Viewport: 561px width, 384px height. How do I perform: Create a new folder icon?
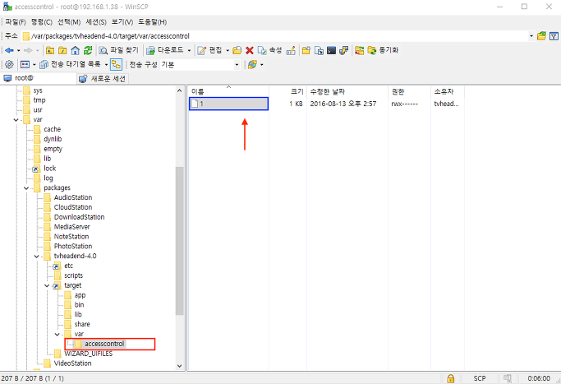(x=306, y=50)
